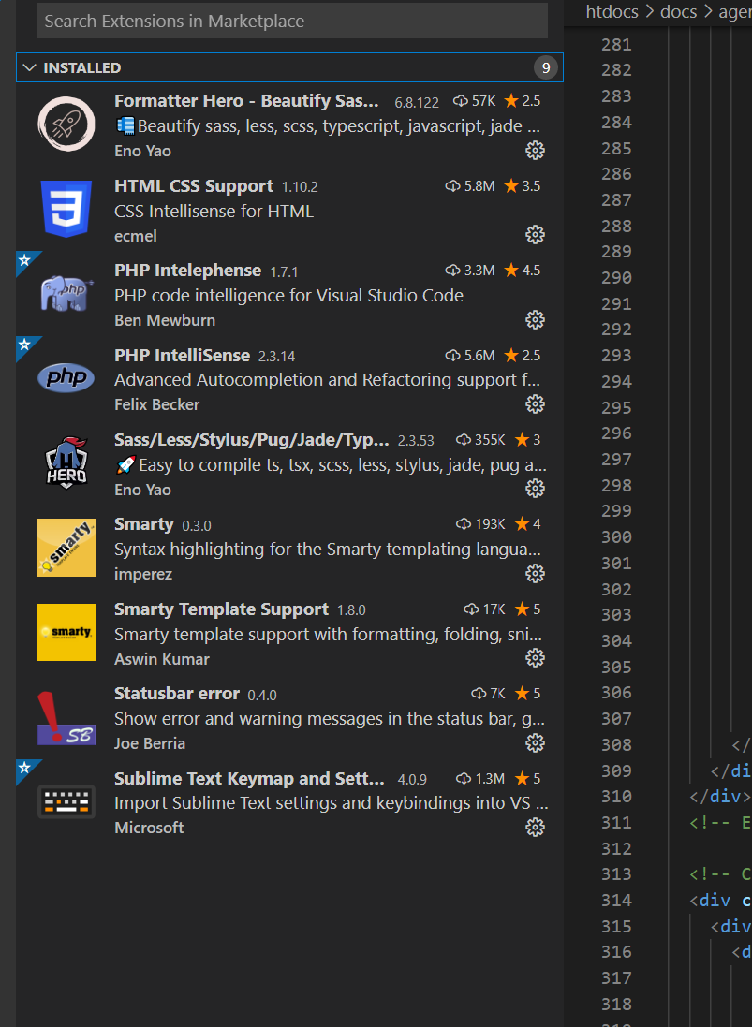Click the Statusbar error extension name
Image resolution: width=752 pixels, height=1027 pixels.
177,694
